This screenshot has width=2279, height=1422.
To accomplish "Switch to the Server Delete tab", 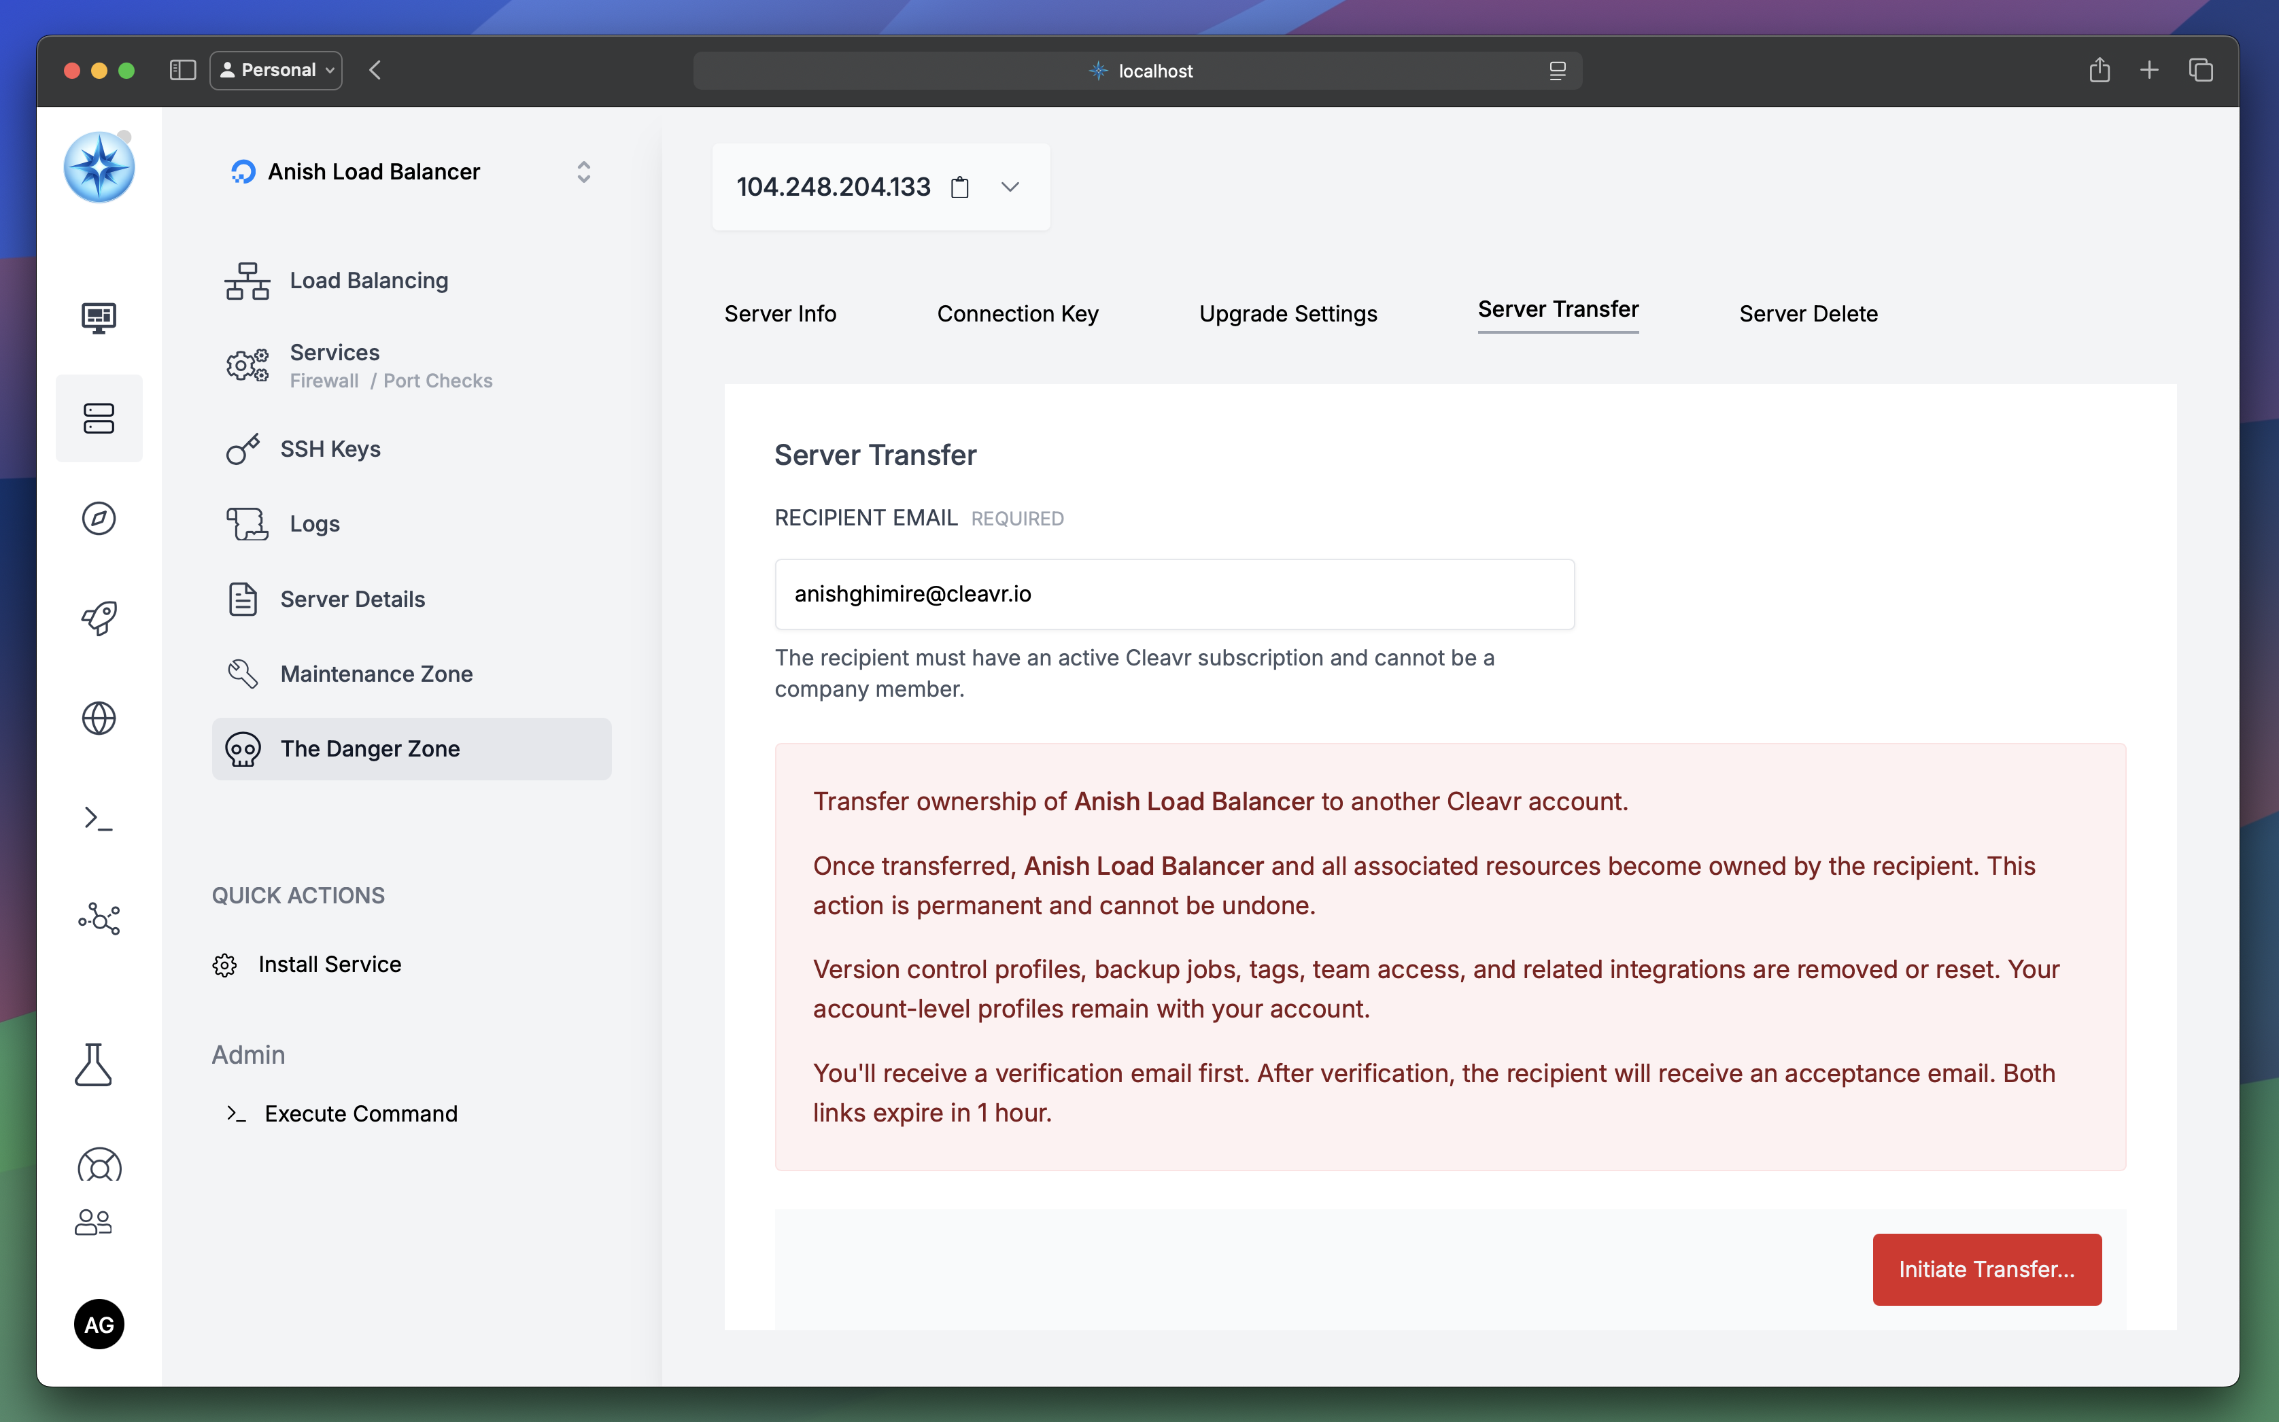I will pyautogui.click(x=1808, y=314).
